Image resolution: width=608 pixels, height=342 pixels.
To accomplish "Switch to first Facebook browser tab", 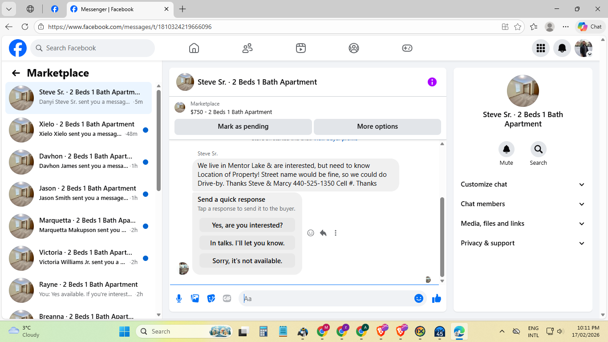I will [x=54, y=9].
